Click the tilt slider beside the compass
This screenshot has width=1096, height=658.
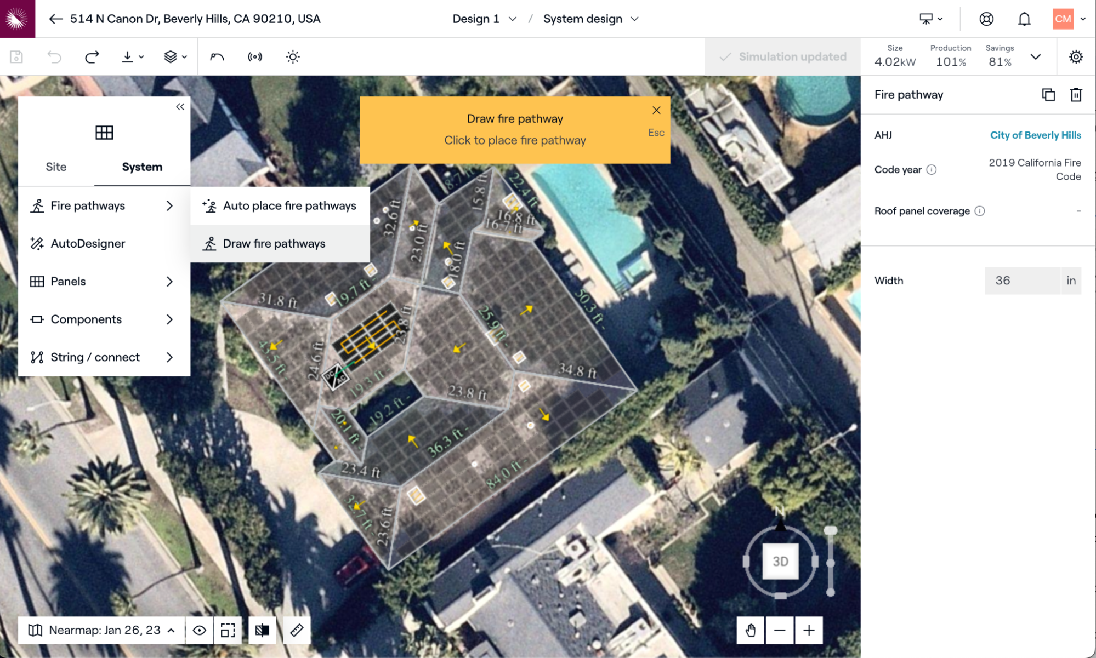831,562
